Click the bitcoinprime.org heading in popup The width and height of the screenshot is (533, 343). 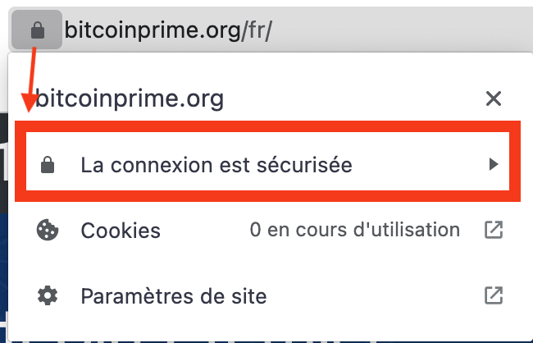point(130,98)
